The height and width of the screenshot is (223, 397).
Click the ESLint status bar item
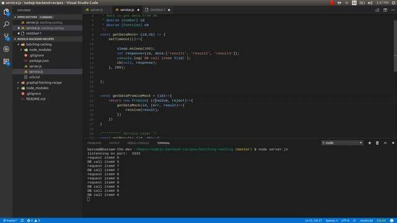tap(381, 221)
